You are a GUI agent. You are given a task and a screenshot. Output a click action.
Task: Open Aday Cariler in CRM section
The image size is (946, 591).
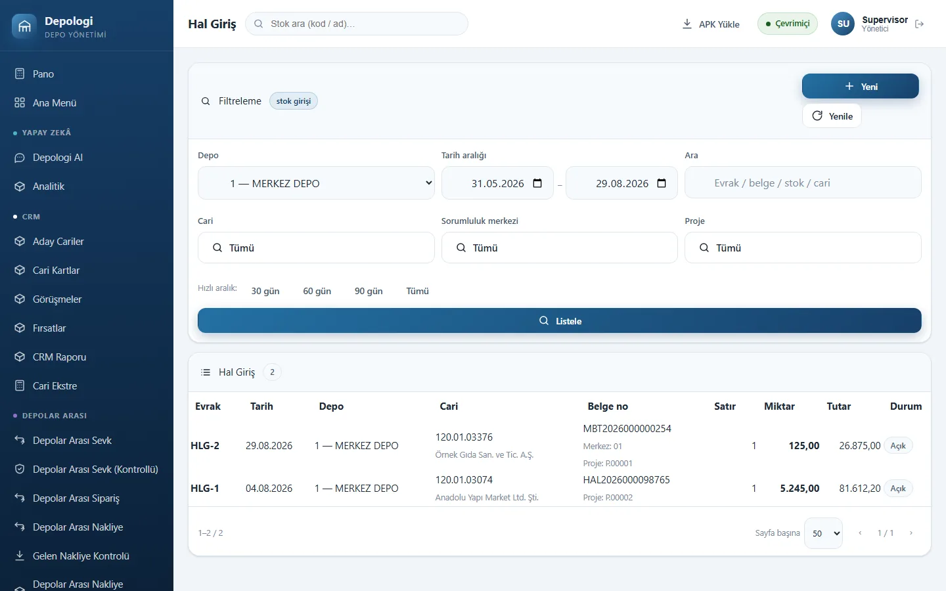point(87,242)
